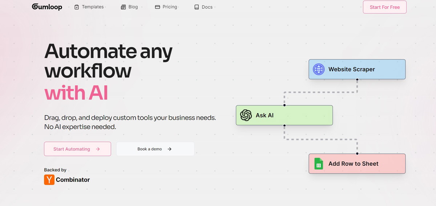Click the Docs book icon
This screenshot has width=436, height=206.
[x=197, y=7]
